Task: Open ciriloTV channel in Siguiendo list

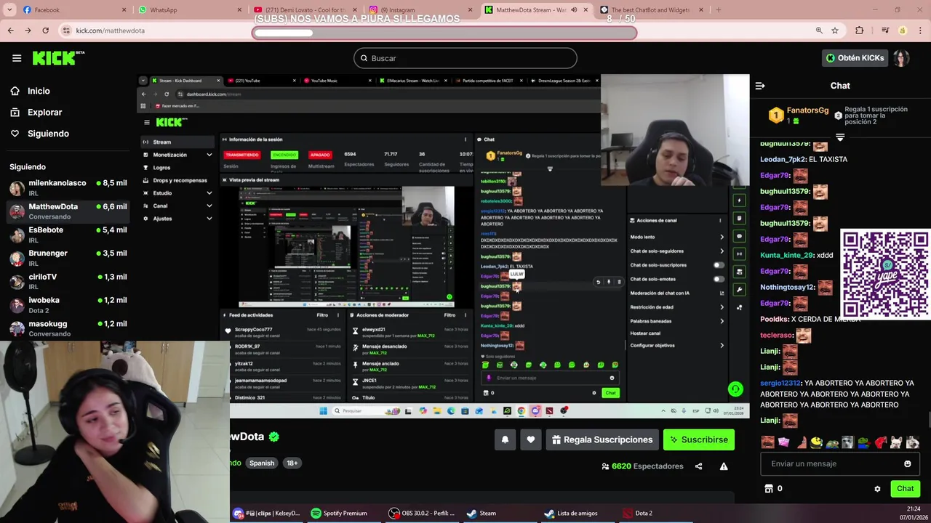Action: click(68, 282)
